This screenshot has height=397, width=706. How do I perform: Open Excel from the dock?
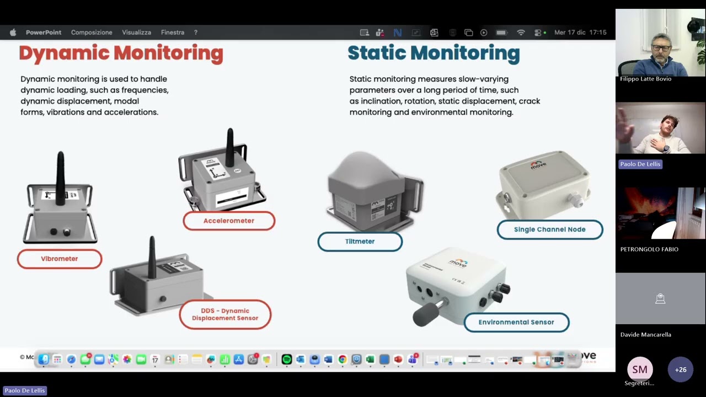(370, 360)
